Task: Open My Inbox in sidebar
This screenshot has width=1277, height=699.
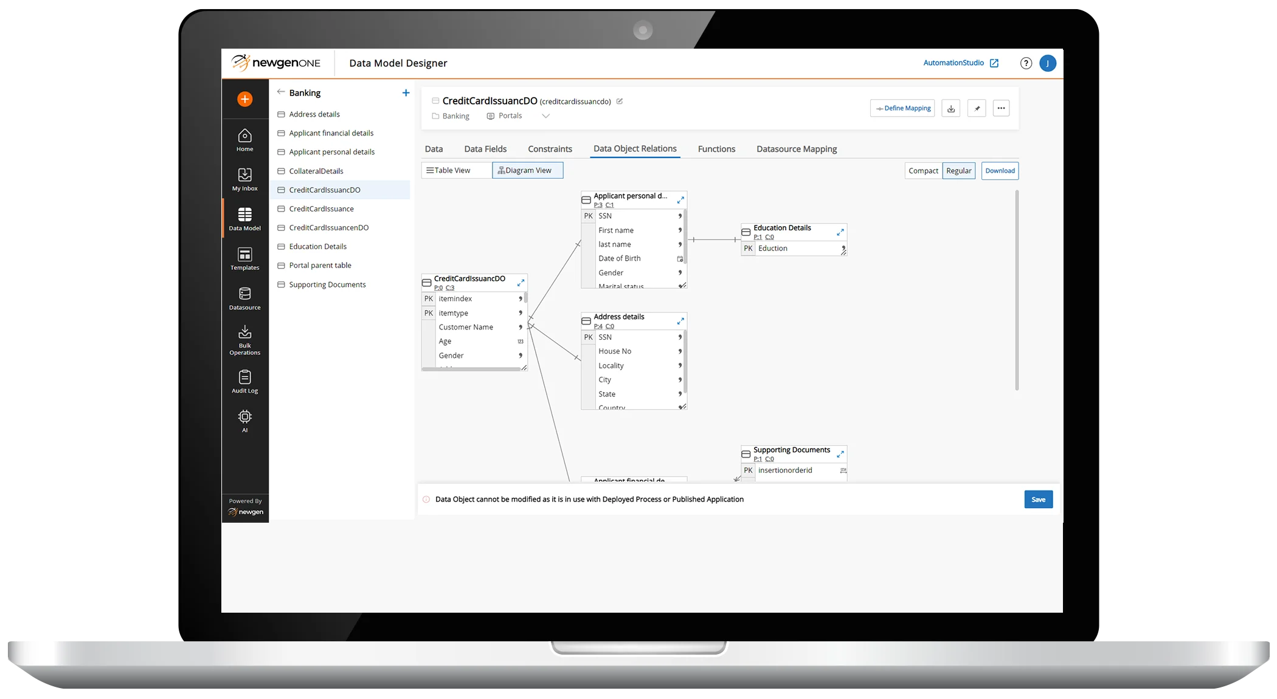Action: tap(244, 179)
